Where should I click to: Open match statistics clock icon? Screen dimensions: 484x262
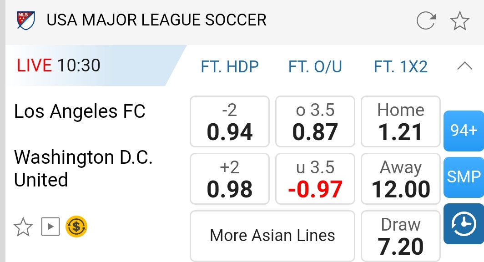click(x=464, y=224)
